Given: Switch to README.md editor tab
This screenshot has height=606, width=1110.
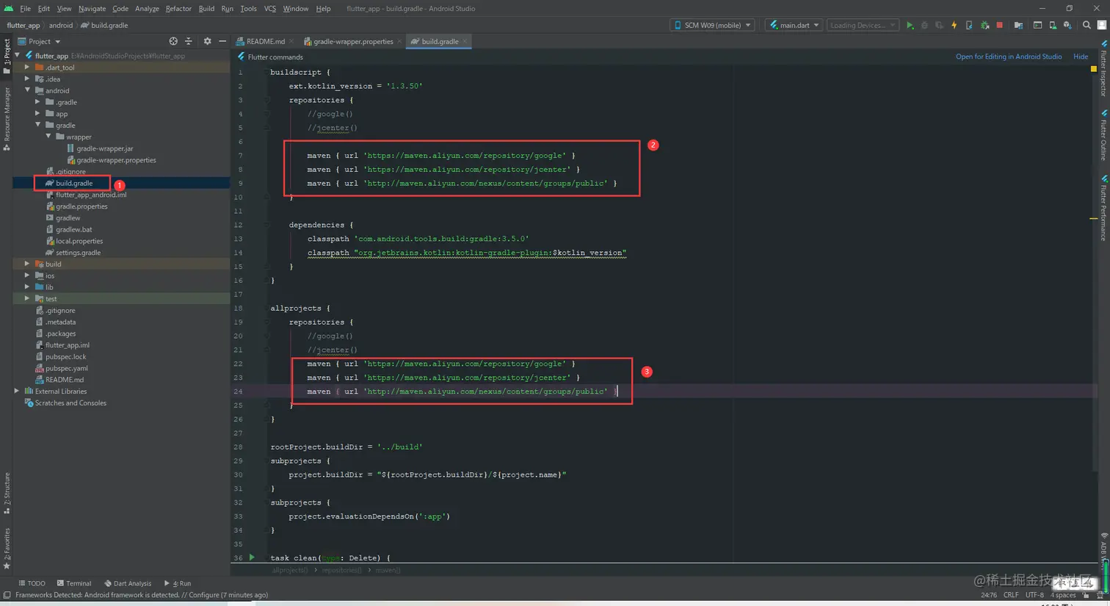Looking at the screenshot, I should point(264,41).
